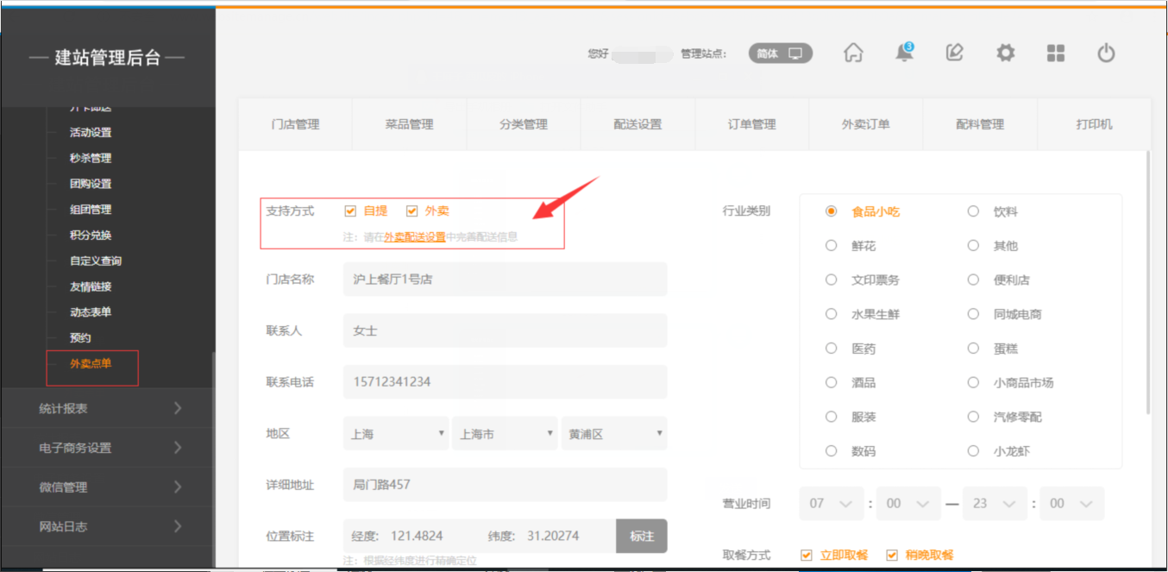Expand the 统计报表 sidebar section

tap(108, 408)
